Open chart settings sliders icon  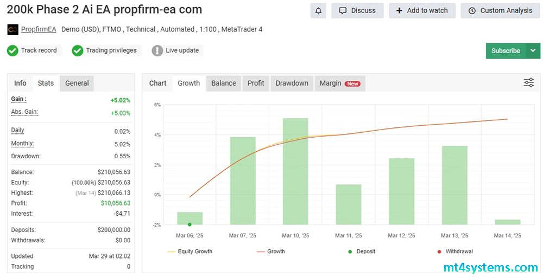(x=528, y=82)
